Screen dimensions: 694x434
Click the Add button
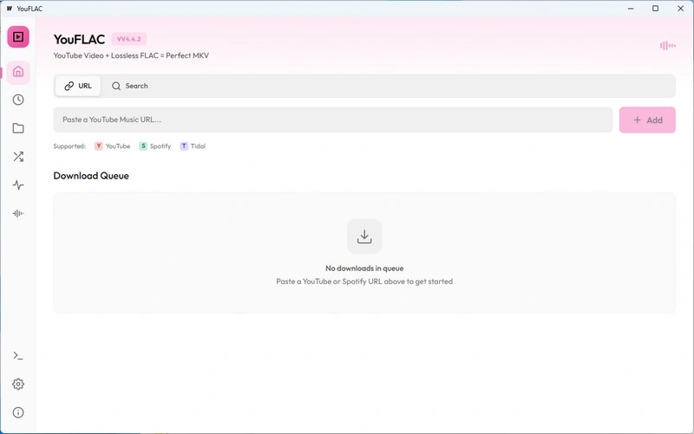(x=647, y=120)
